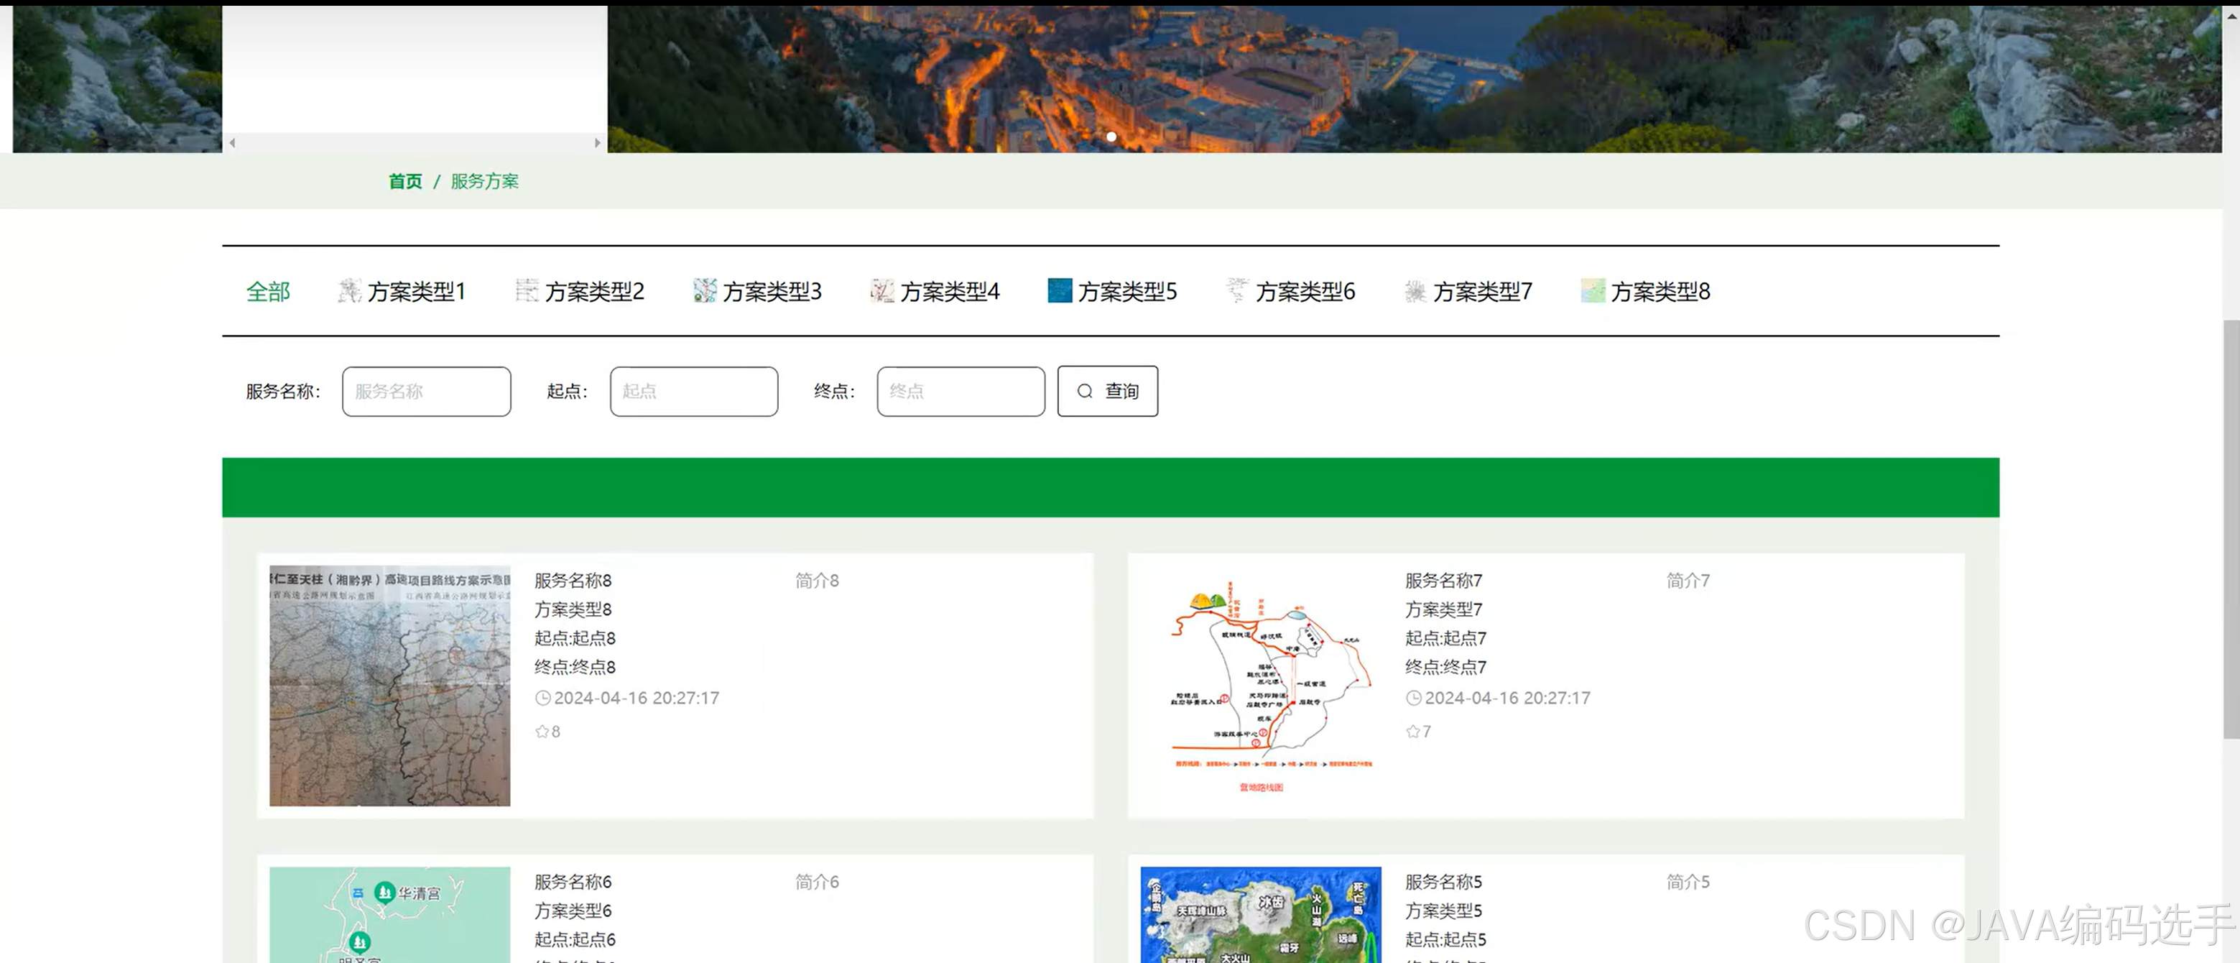2240x963 pixels.
Task: Click the clock icon on the 服务名称7 card
Action: tap(1413, 698)
